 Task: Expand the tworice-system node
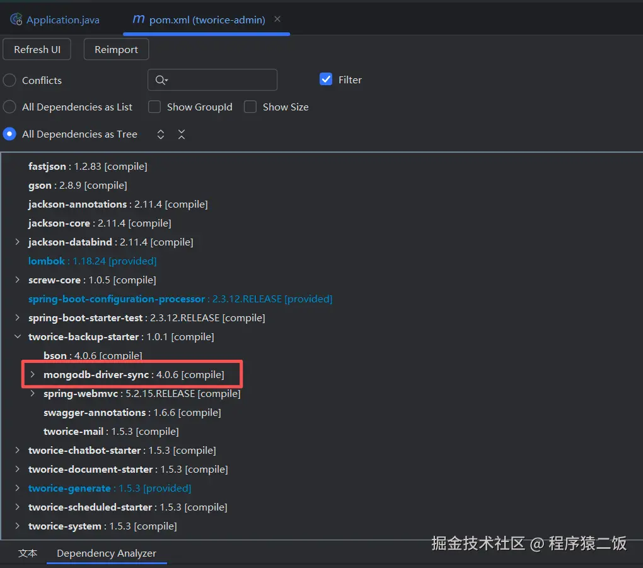(x=17, y=525)
